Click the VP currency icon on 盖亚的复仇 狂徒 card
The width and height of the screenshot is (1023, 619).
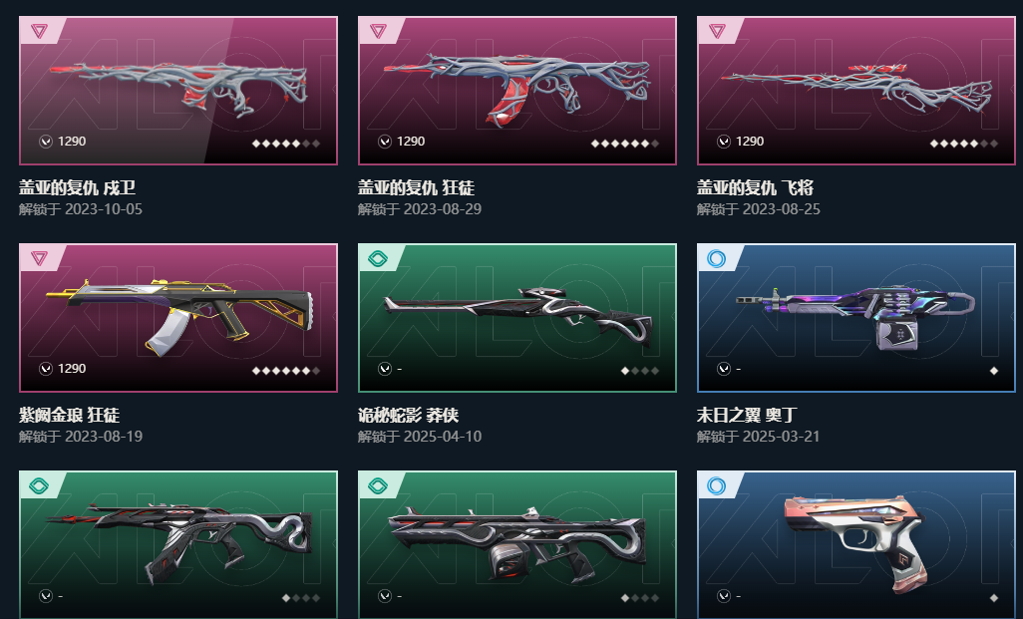(385, 142)
